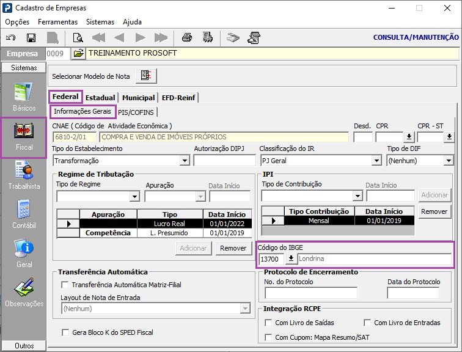Viewport: 462px width, 352px height.
Task: Go to next record arrow icon
Action: click(141, 38)
